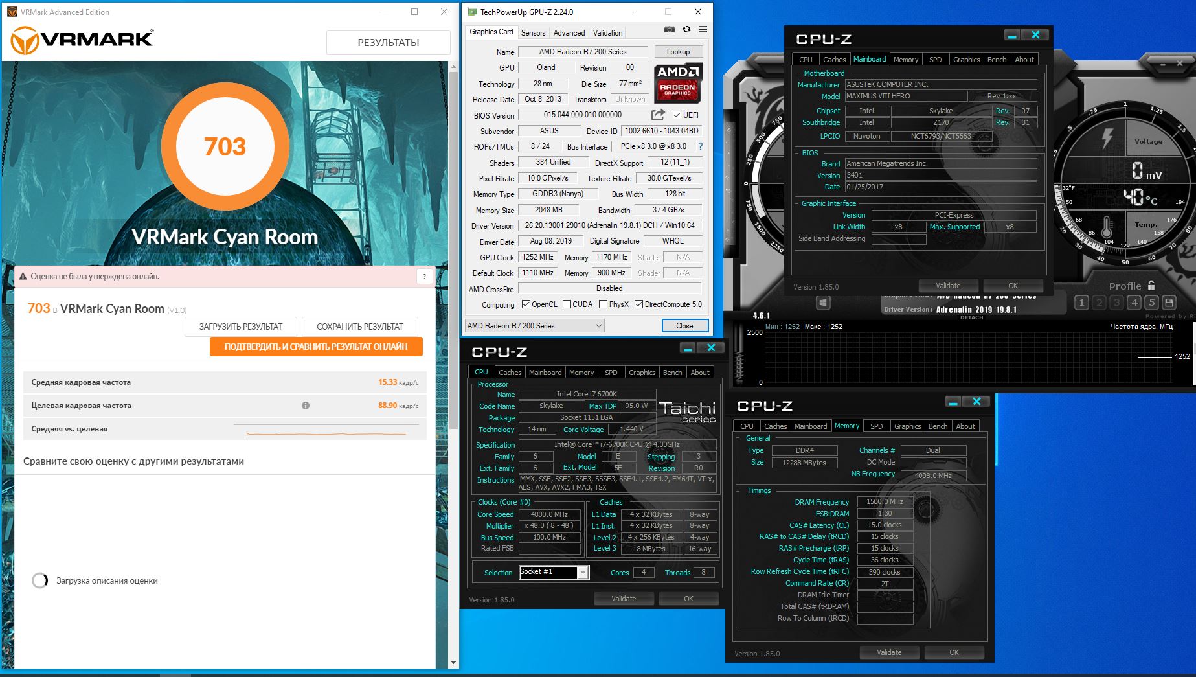This screenshot has height=677, width=1196.
Task: Click VRMark vertical scrollbar up arrow
Action: coord(453,67)
